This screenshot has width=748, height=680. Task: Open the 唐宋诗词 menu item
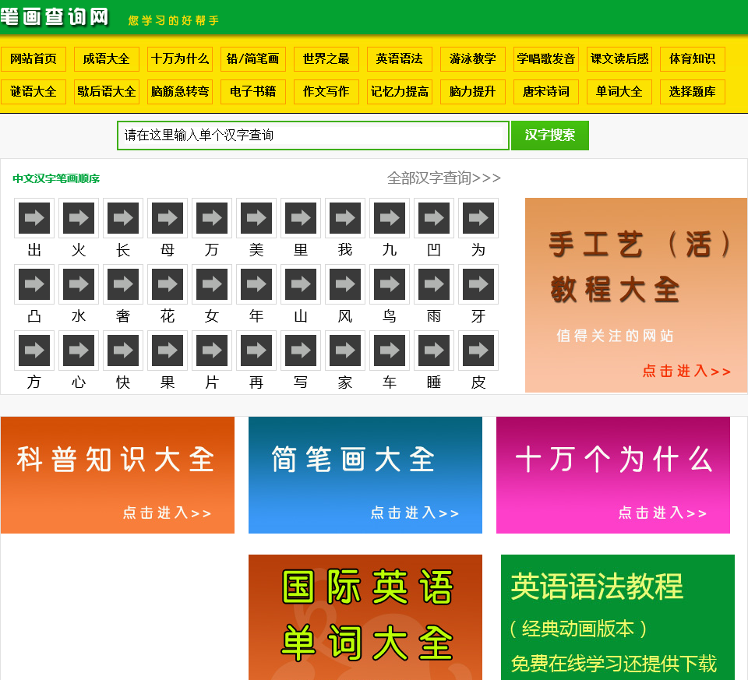pyautogui.click(x=545, y=92)
